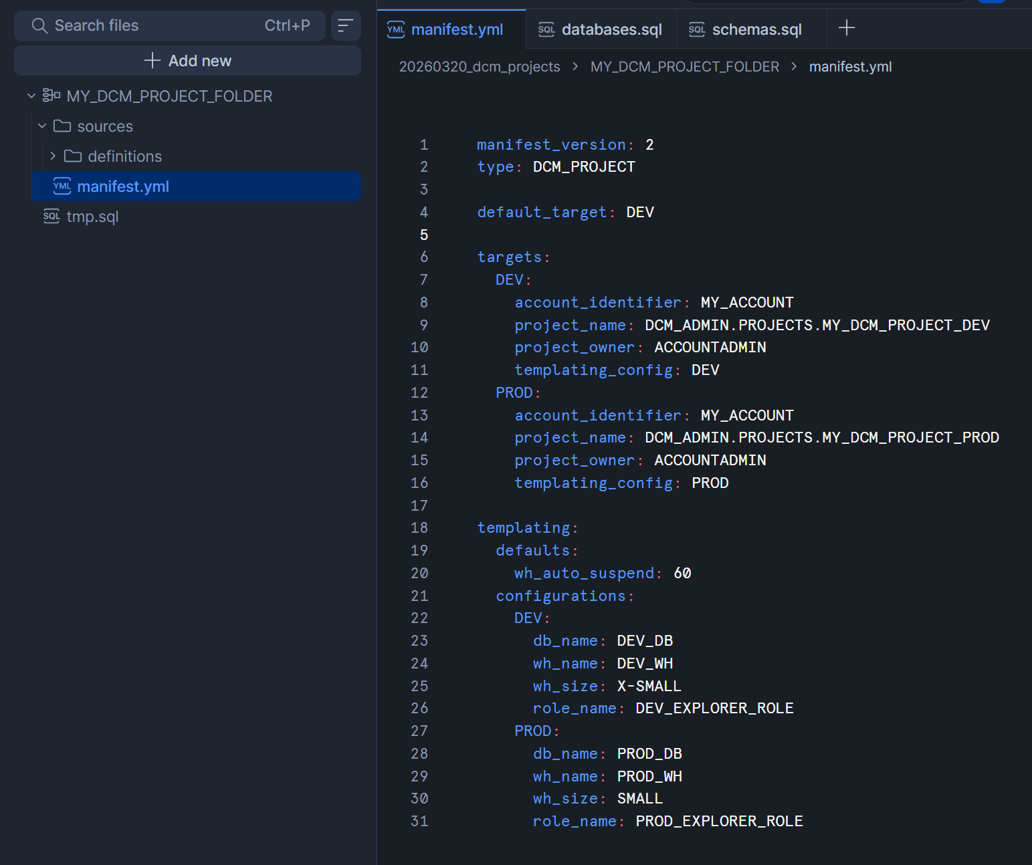Collapse the MY_DCM_PROJECT_FOLDER tree chevron

pos(31,96)
